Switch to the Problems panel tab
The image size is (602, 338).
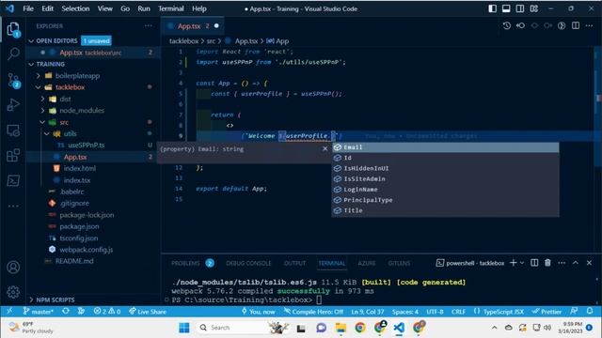(x=185, y=263)
